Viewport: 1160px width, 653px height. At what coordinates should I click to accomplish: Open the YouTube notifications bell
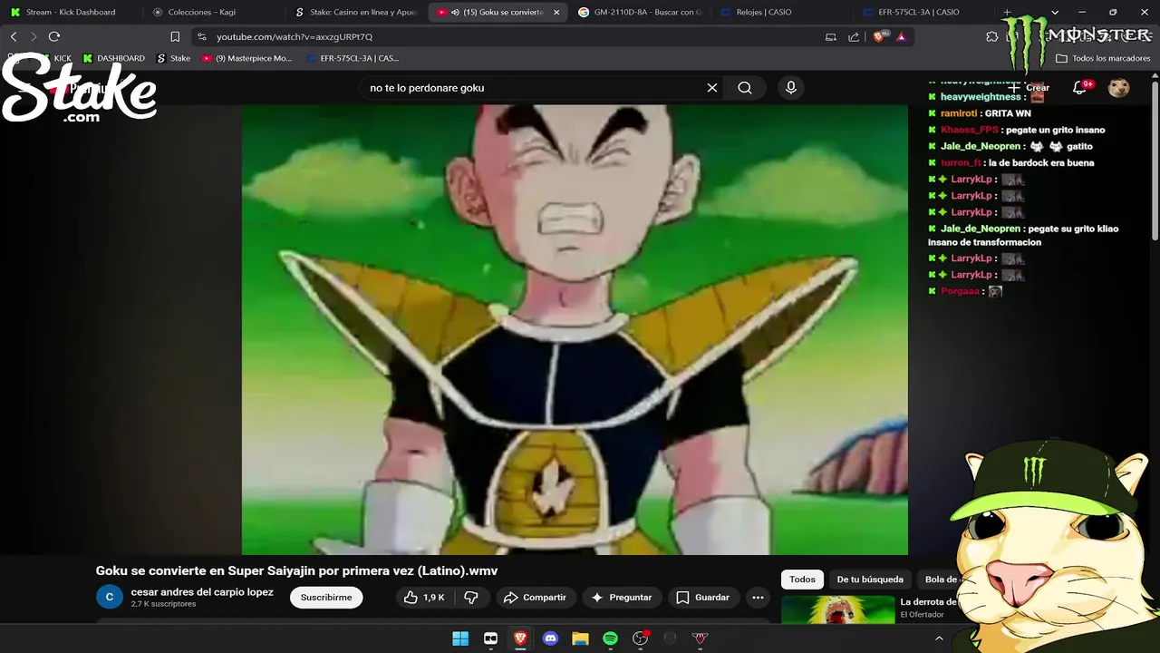pyautogui.click(x=1080, y=88)
